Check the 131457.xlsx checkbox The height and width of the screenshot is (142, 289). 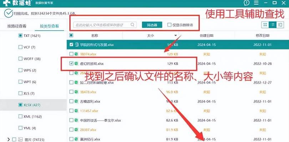tap(71, 111)
